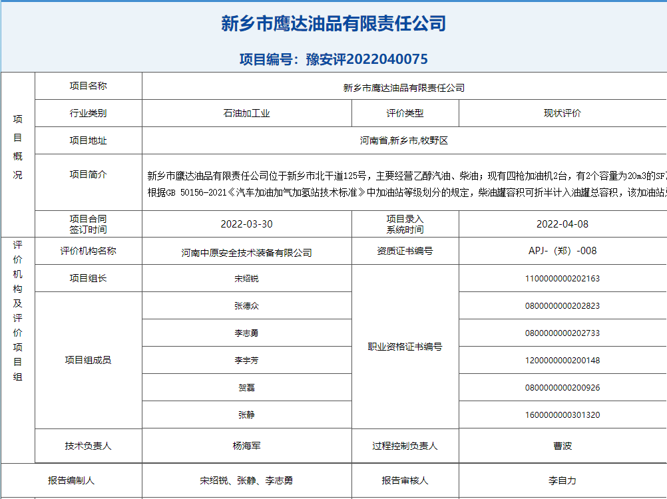Select member name 李宇芳
667x499 pixels.
(247, 360)
